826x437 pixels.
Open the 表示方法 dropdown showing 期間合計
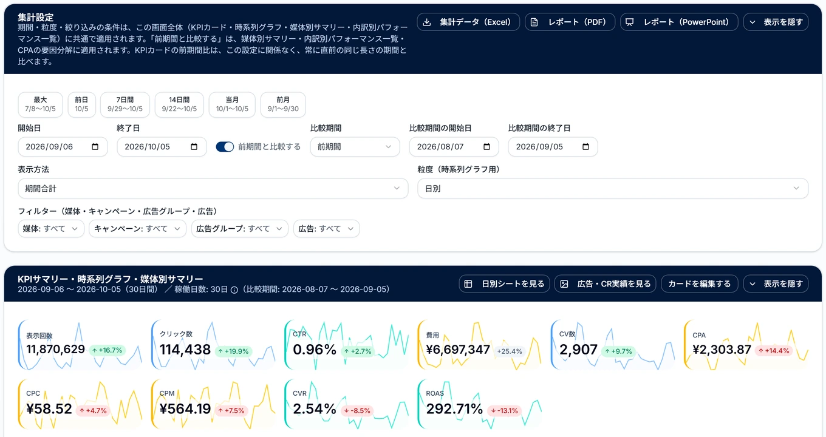coord(213,189)
